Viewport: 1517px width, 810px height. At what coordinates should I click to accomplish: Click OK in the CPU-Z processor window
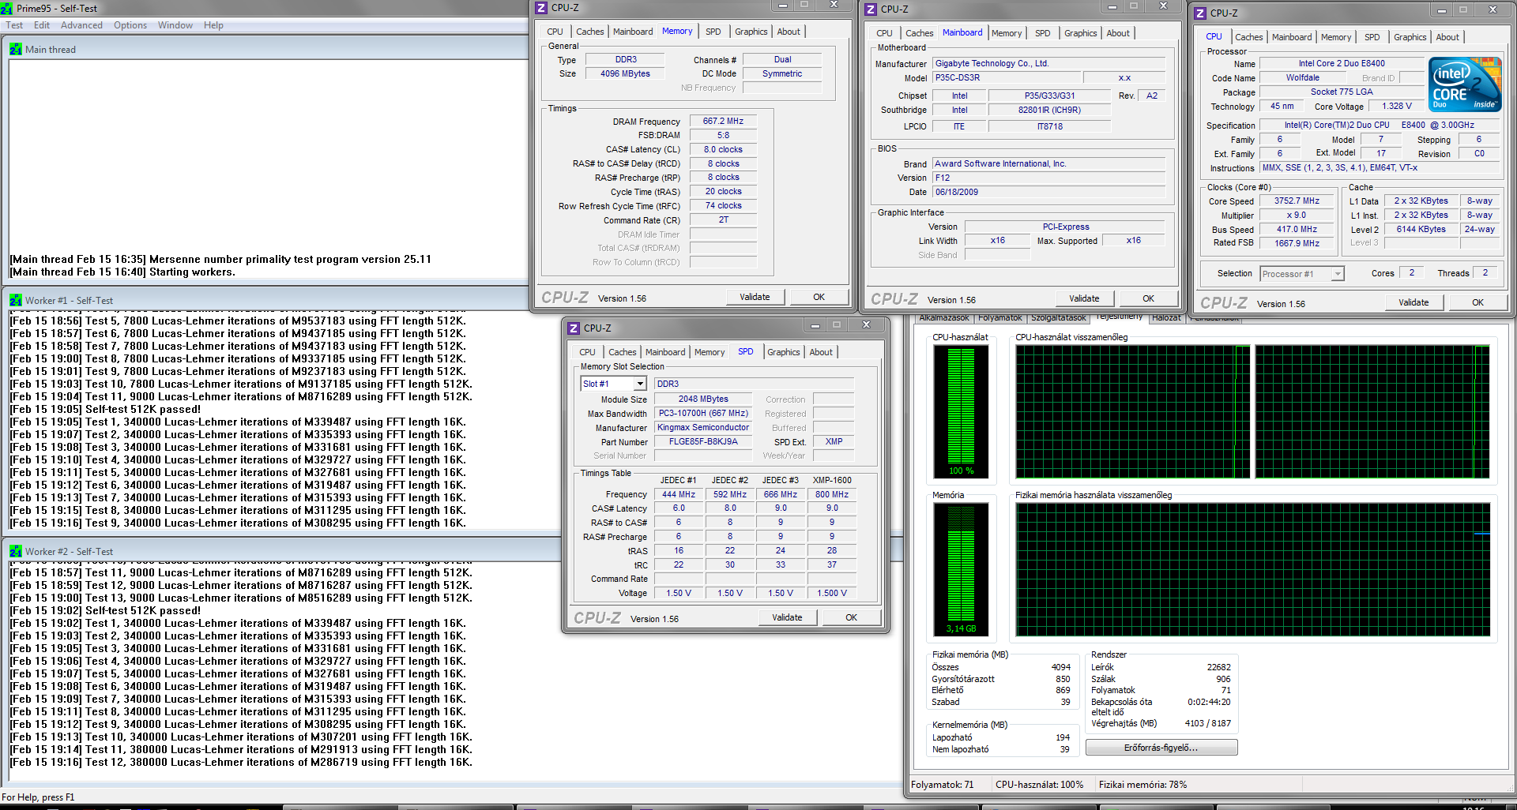click(x=1477, y=302)
